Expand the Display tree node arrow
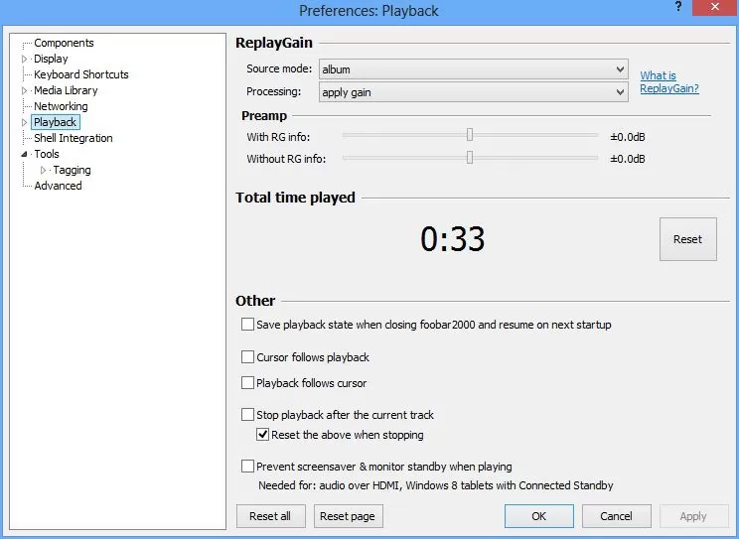739x539 pixels. click(x=25, y=59)
